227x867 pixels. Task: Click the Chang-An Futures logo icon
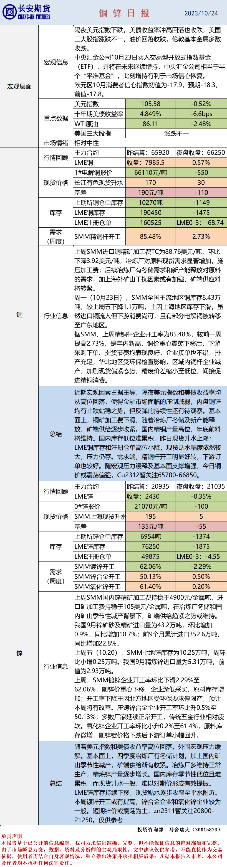[x=9, y=13]
